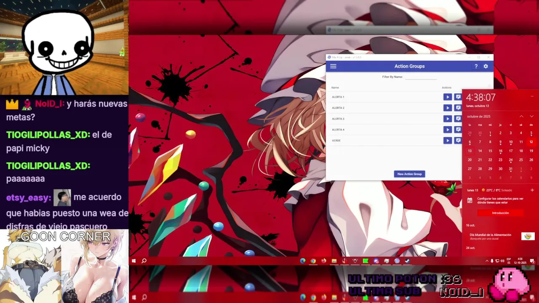539x303 pixels.
Task: Open the notification center icon
Action: click(x=532, y=261)
